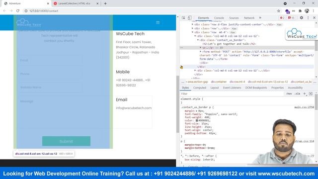Open DevTools settings gear
Viewport: 318px width, 179px height.
(x=302, y=18)
